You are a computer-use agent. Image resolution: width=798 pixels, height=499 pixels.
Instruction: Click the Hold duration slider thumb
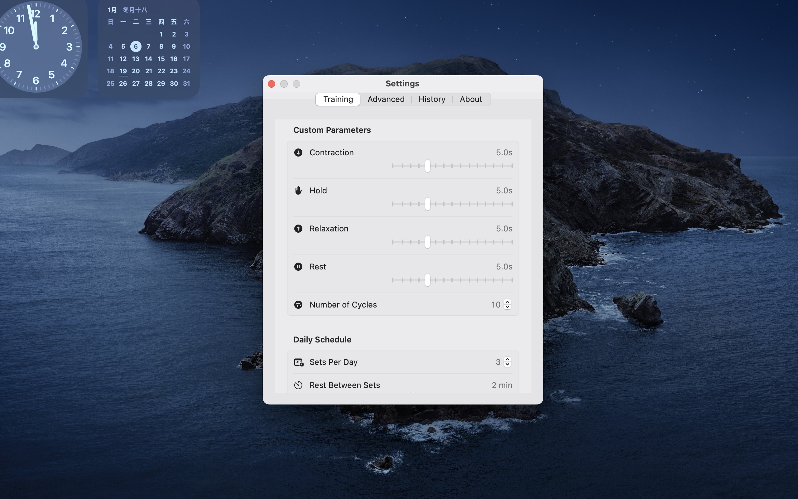coord(427,204)
